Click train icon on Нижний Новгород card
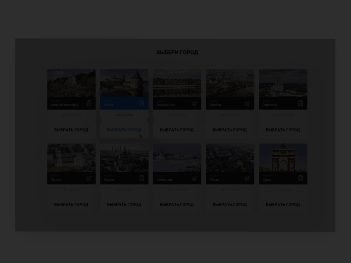Viewport: 351px width, 263px height. (89, 103)
